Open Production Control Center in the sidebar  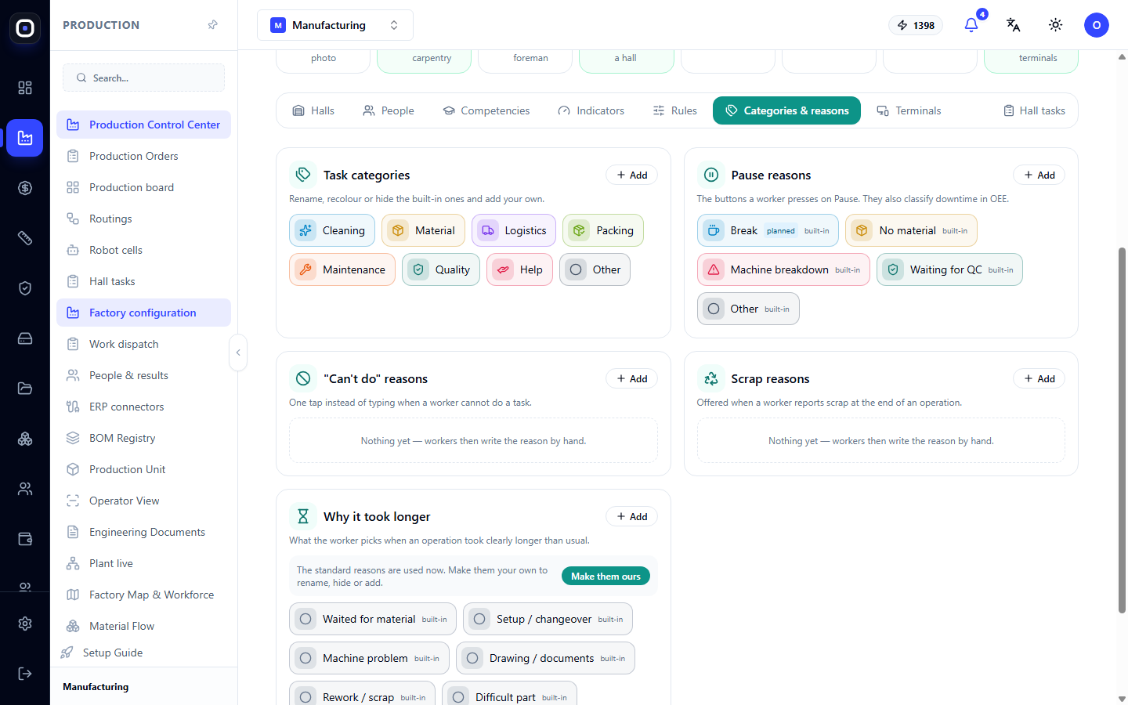pyautogui.click(x=143, y=125)
